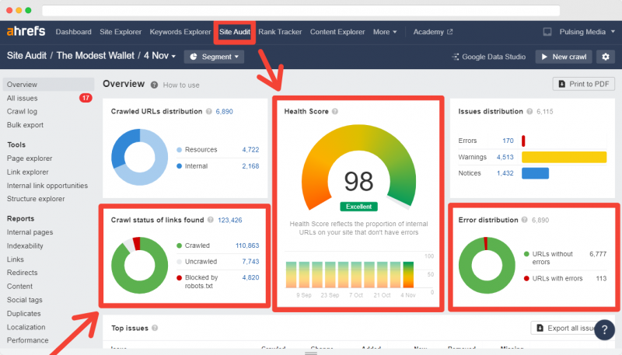Open the Segment dropdown
This screenshot has width=622, height=355.
(x=214, y=57)
